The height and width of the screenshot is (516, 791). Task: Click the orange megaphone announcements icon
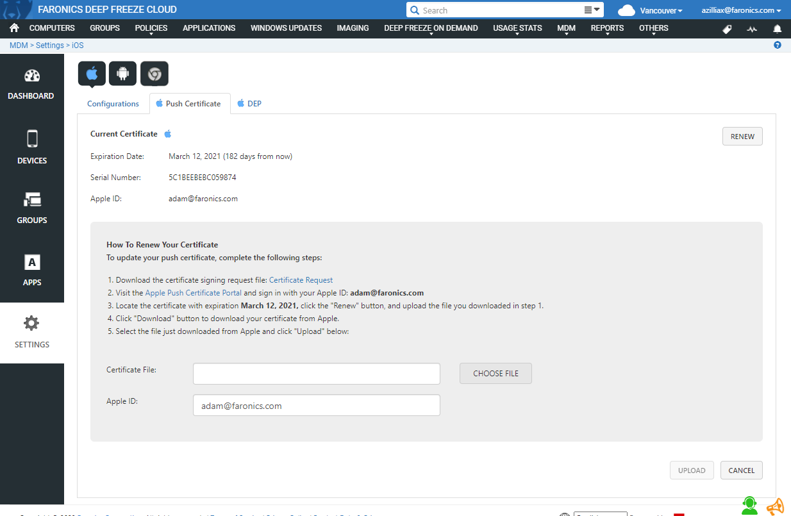click(x=775, y=506)
